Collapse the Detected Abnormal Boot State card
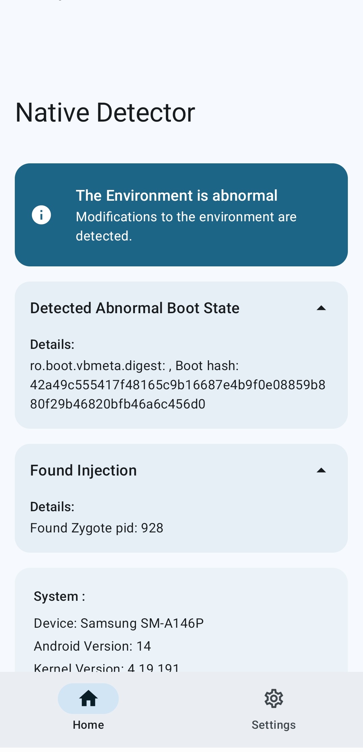 (x=321, y=308)
